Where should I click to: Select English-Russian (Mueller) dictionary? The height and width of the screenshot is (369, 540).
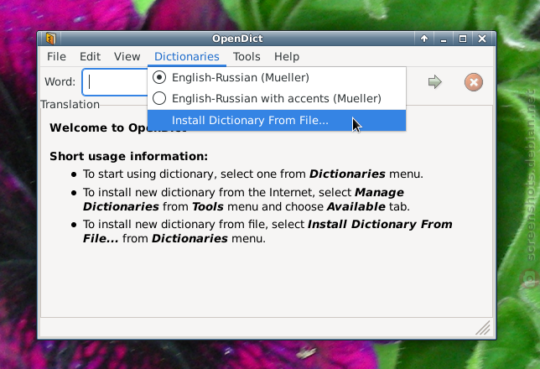point(277,77)
